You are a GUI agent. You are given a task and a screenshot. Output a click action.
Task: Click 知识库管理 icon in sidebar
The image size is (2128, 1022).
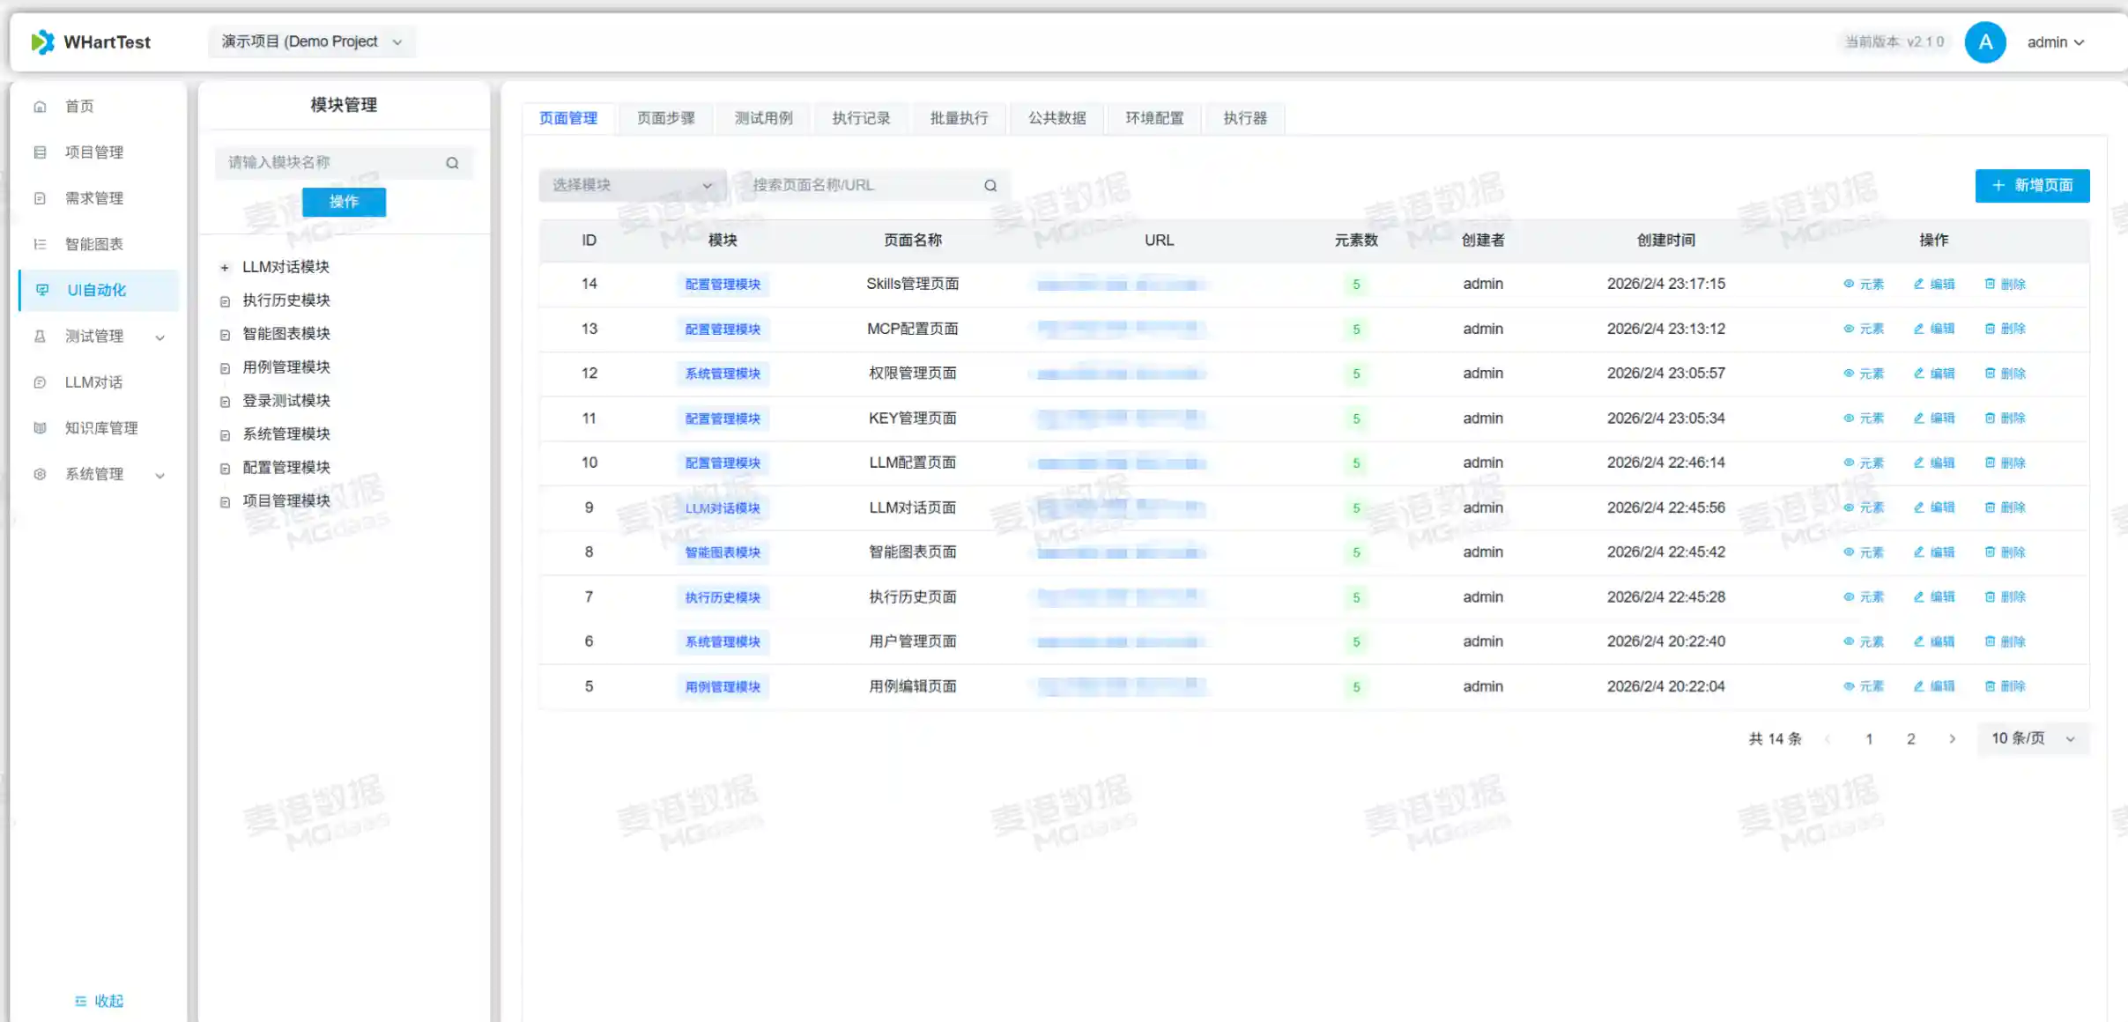(40, 428)
